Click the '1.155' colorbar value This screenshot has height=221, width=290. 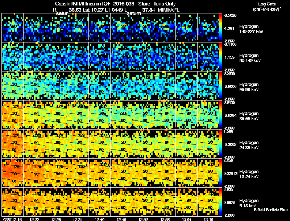pos(229,57)
